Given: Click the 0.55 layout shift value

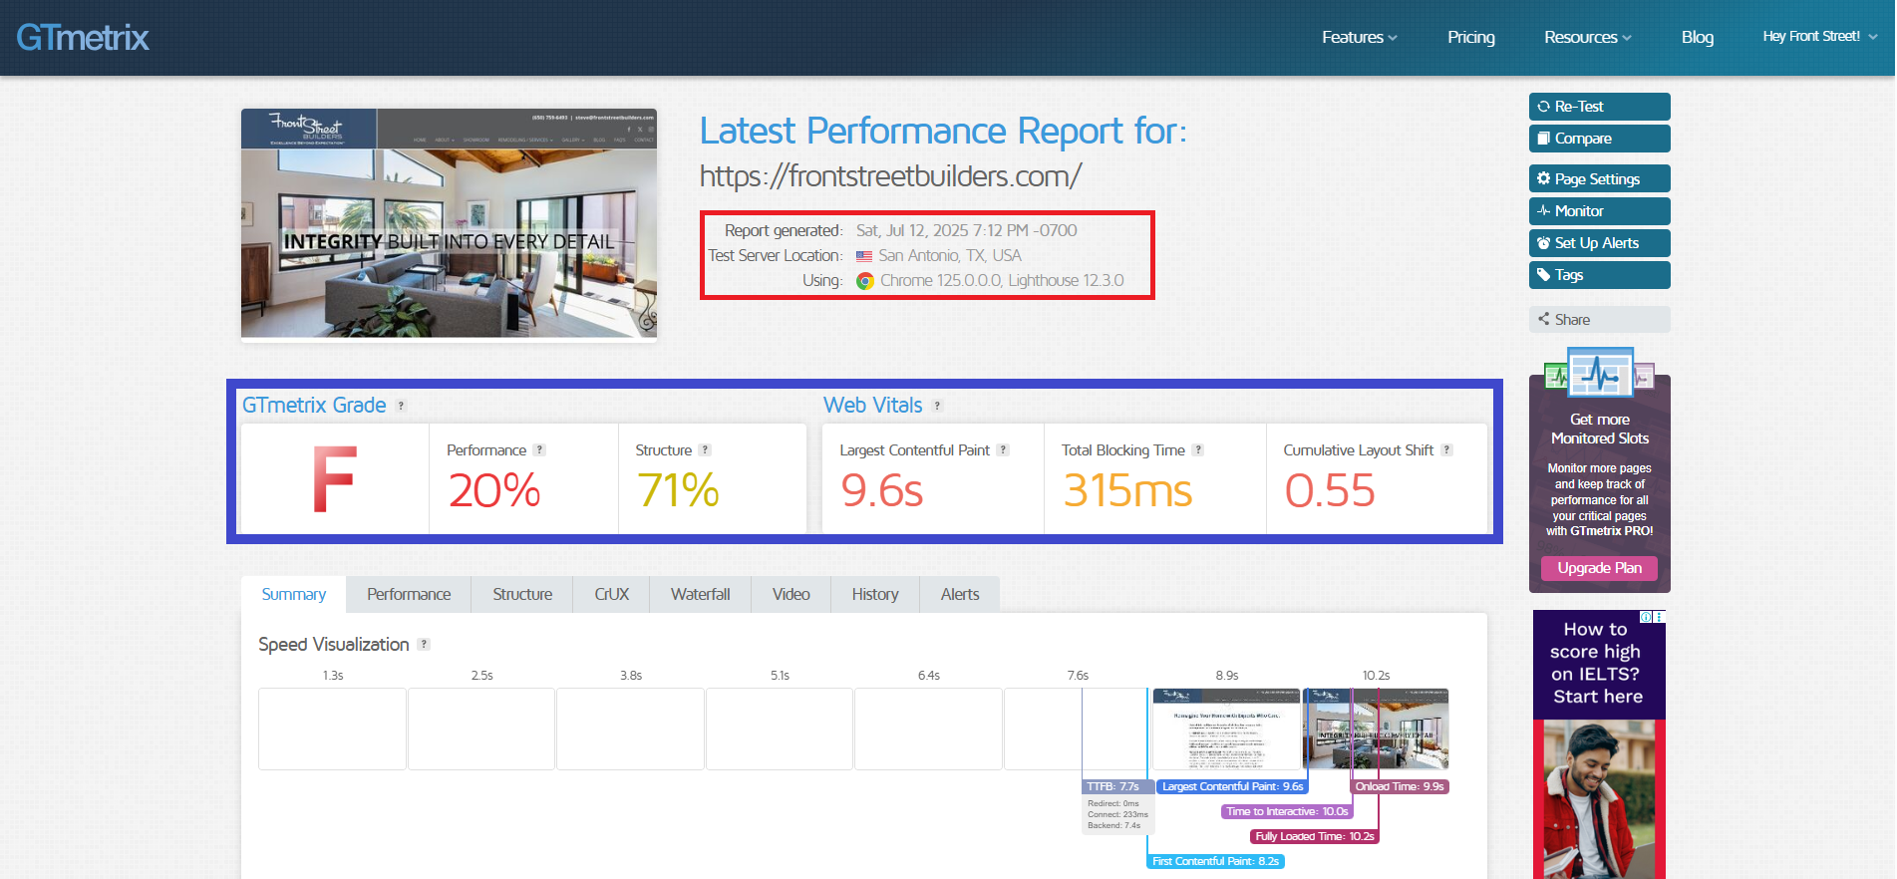Looking at the screenshot, I should [1330, 490].
